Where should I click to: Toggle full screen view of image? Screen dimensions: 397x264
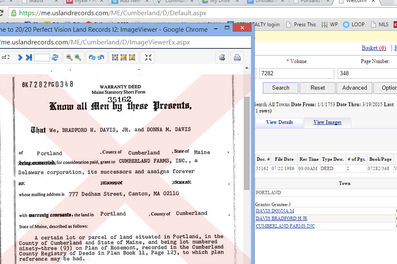[148, 58]
